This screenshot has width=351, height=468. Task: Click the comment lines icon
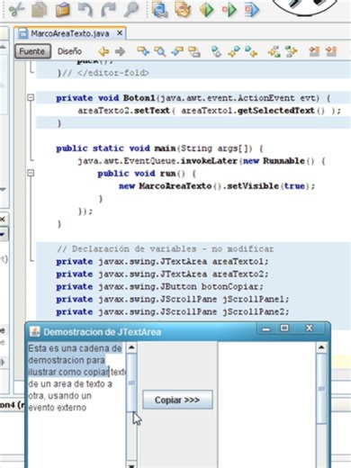(314, 51)
